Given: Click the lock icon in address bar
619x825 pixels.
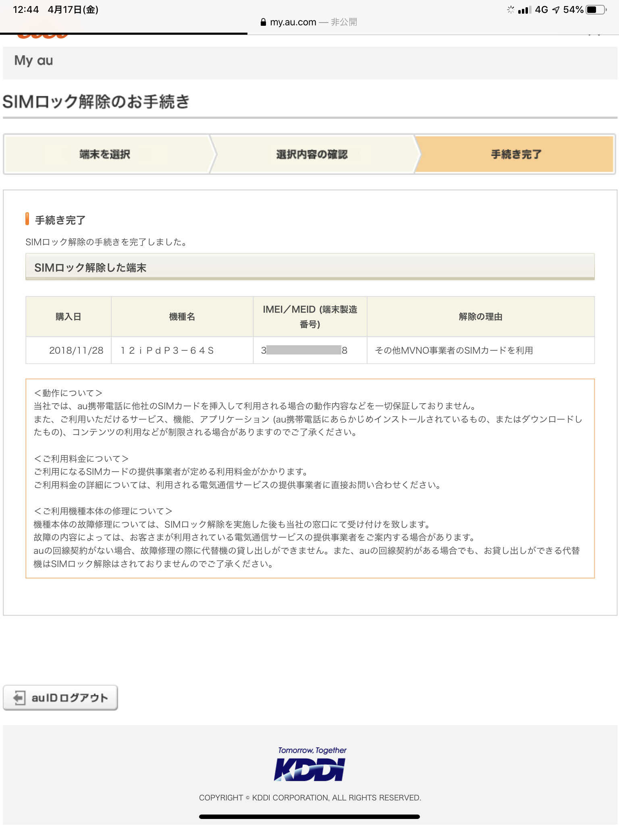Looking at the screenshot, I should click(x=263, y=22).
